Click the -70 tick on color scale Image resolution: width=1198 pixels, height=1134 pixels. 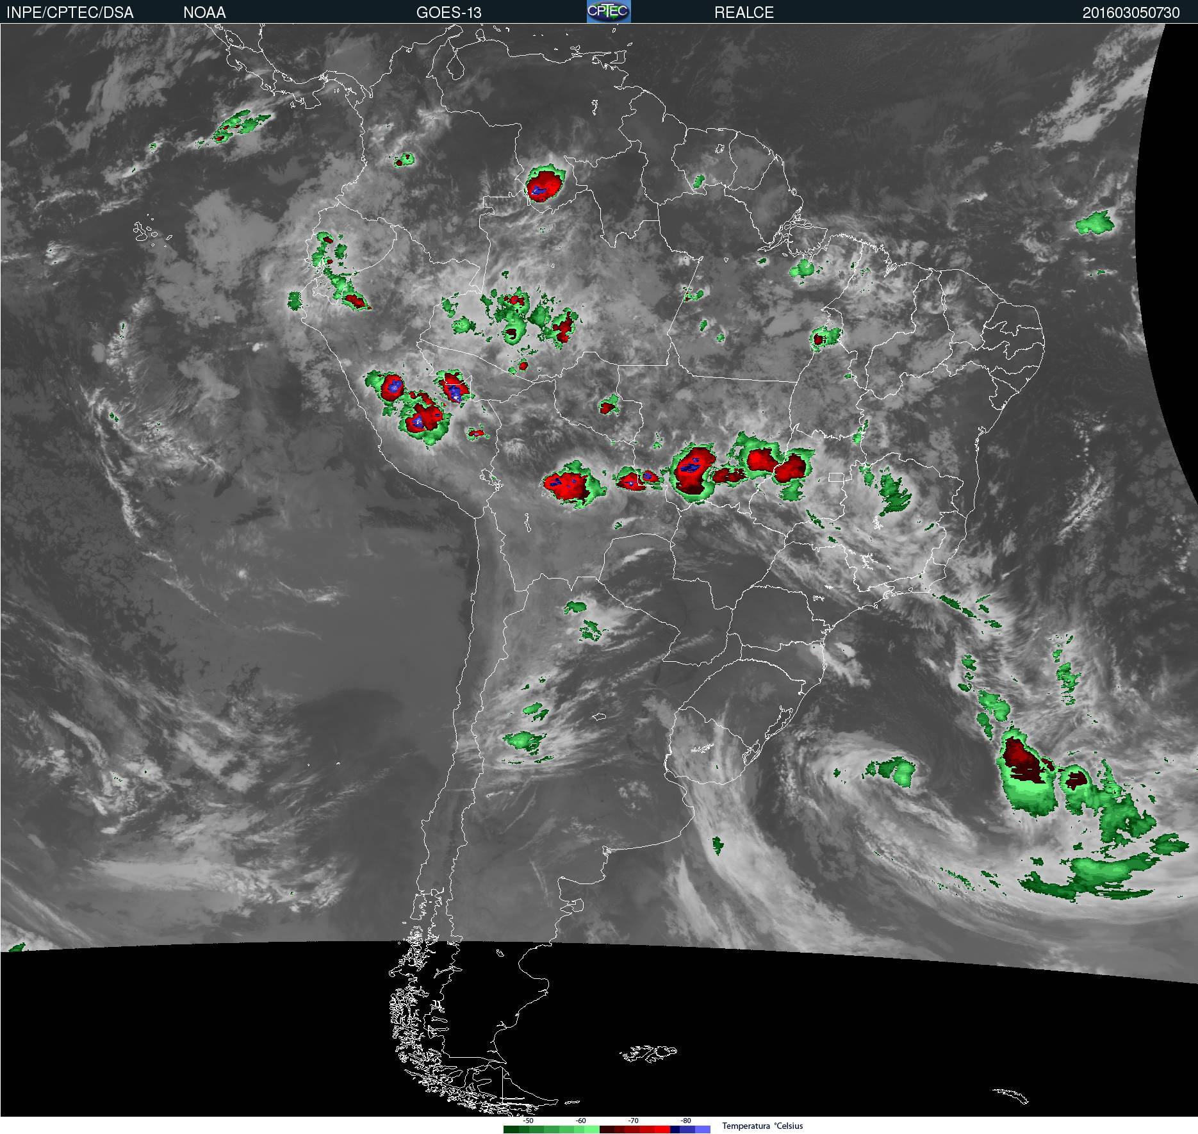pyautogui.click(x=633, y=1121)
